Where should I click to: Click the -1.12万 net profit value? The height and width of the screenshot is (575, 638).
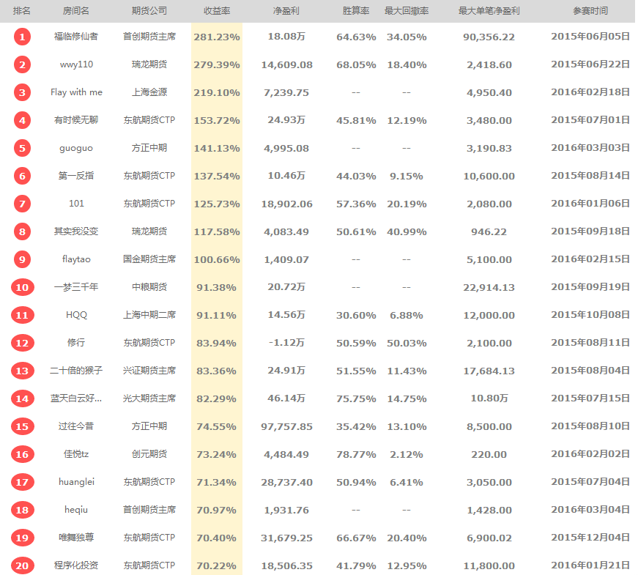[x=286, y=343]
